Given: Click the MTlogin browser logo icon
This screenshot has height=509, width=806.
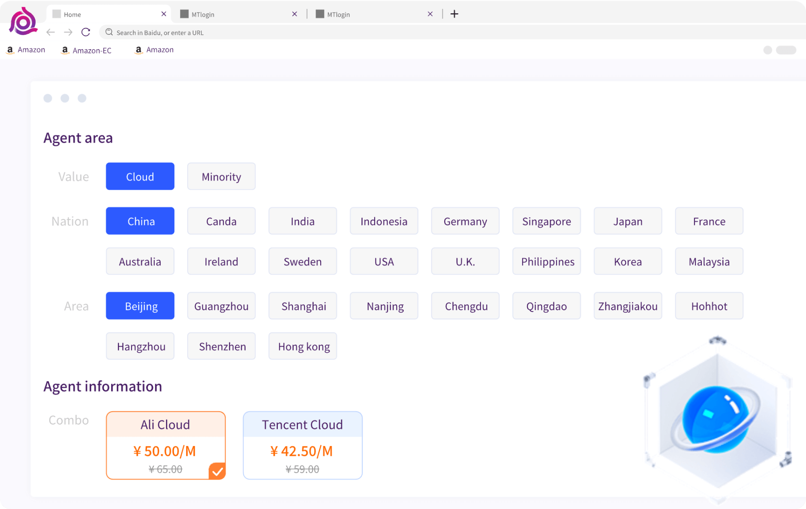Looking at the screenshot, I should (x=23, y=21).
